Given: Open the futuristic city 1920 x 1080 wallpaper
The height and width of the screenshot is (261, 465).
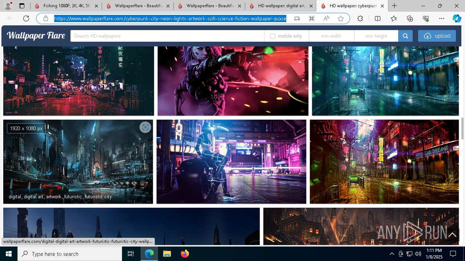Looking at the screenshot, I should click(78, 162).
